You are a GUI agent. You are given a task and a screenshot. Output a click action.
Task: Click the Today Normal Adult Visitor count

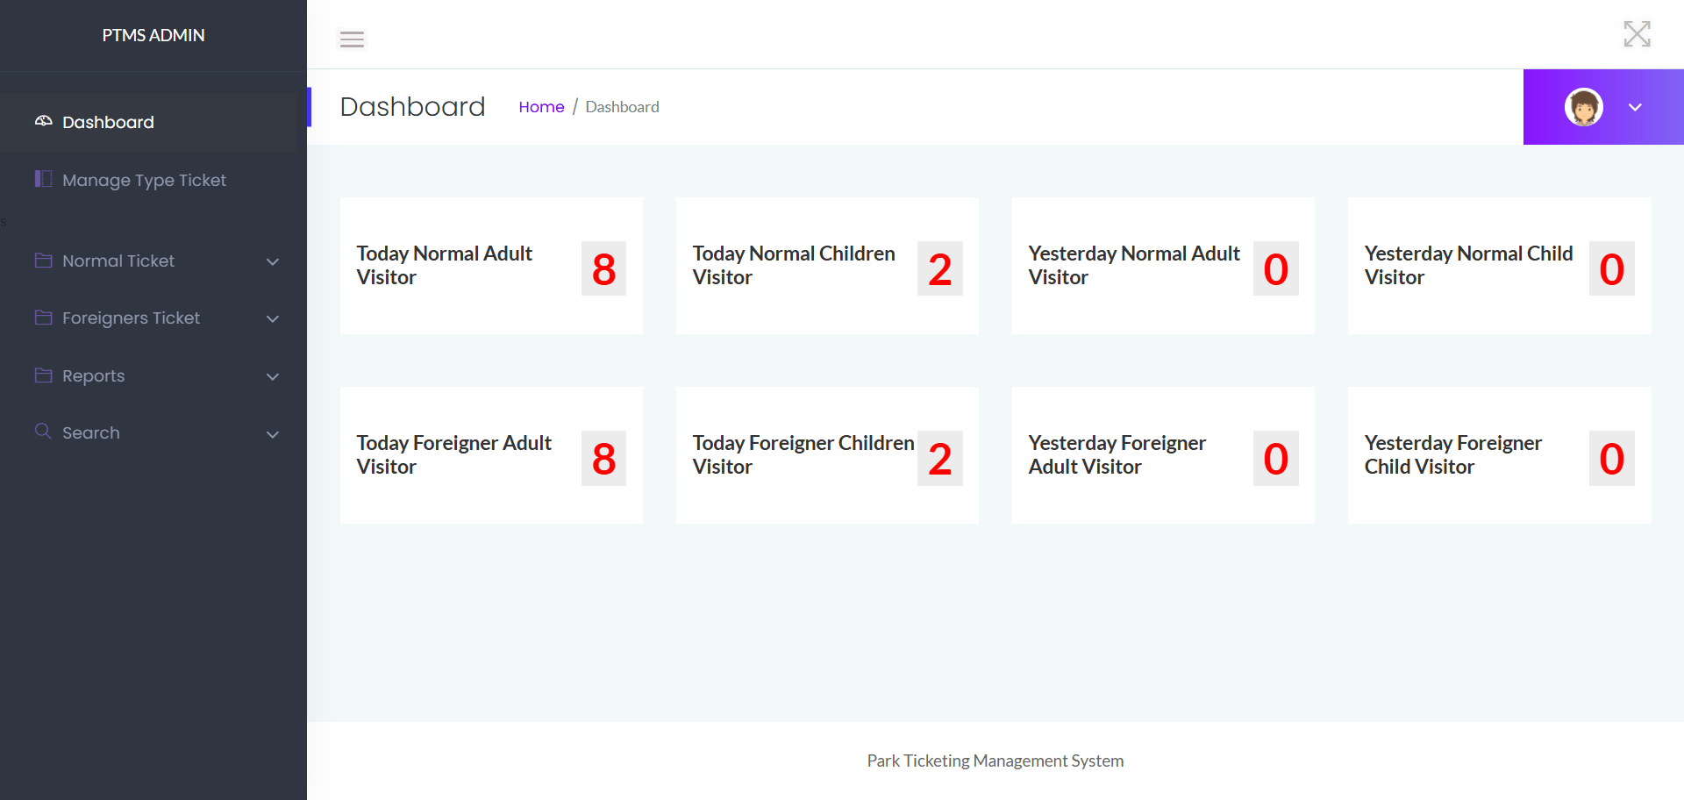pos(603,268)
